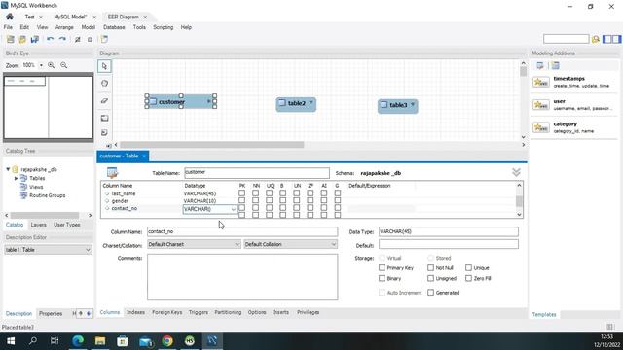Select the new layer tool

pos(104,118)
